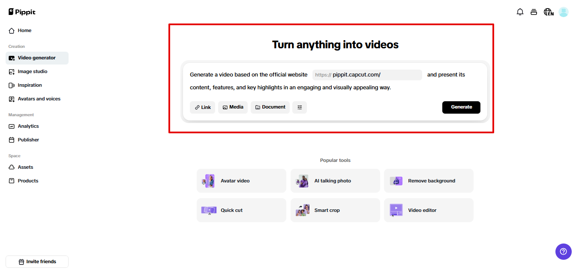Click the pippit.capcut.com URL field
Viewport: 585px width, 273px height.
point(367,75)
